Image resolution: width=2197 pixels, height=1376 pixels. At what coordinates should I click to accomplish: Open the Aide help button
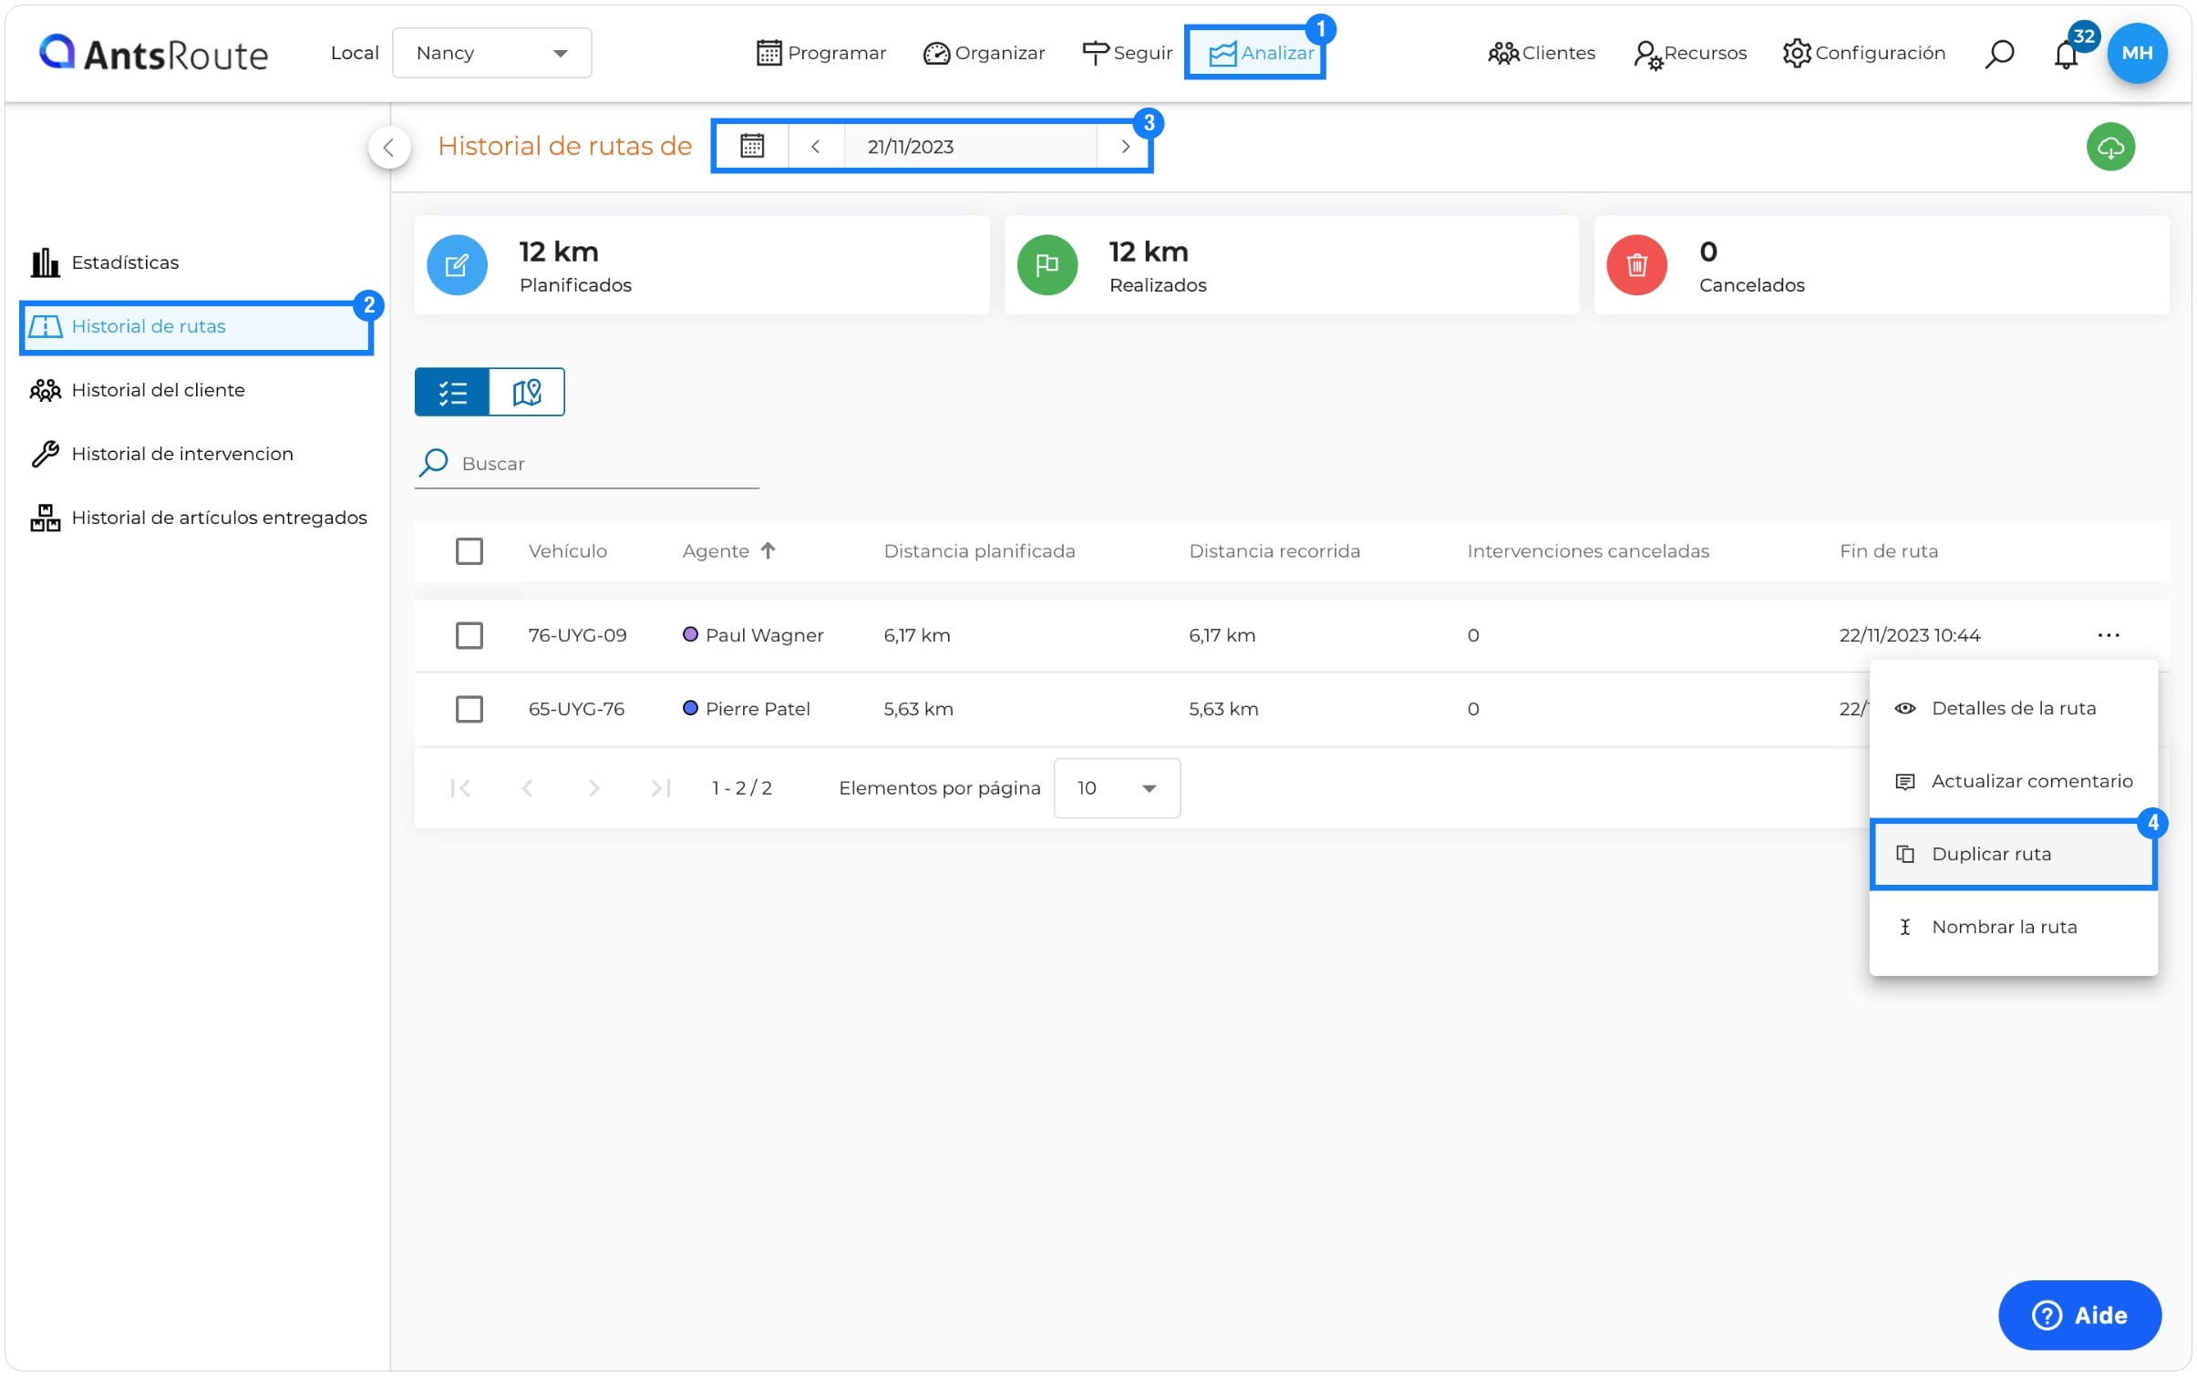2078,1315
